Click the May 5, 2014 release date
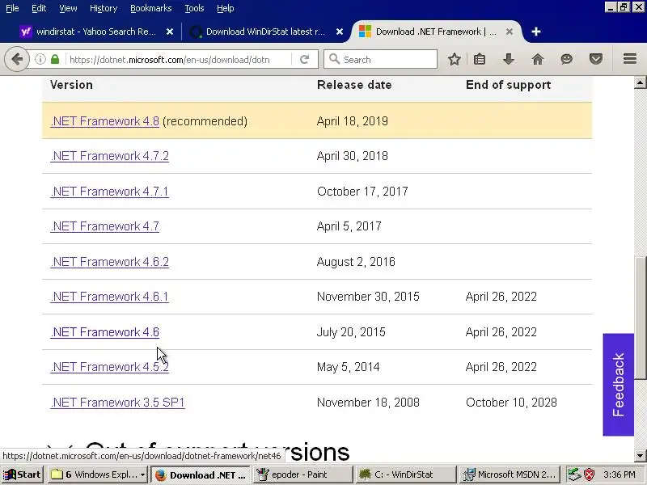Image resolution: width=647 pixels, height=485 pixels. (349, 367)
